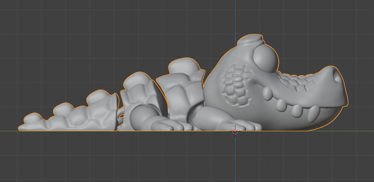
Task: Click the crocodile's nostril on the snout
Action: pyautogui.click(x=337, y=76)
